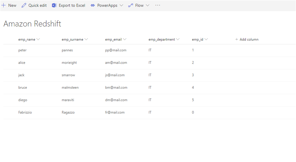This screenshot has height=162, width=296.
Task: Click the Excel icon in toolbar
Action: pyautogui.click(x=54, y=6)
